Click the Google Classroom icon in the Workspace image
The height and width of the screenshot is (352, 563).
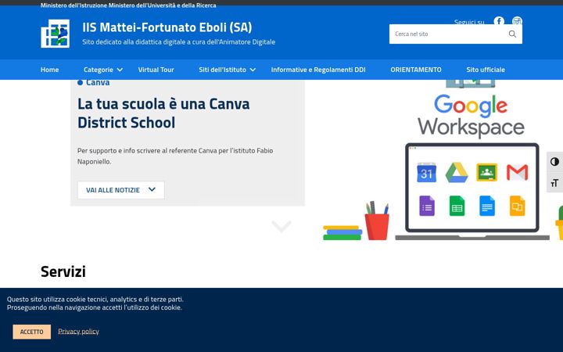487,172
